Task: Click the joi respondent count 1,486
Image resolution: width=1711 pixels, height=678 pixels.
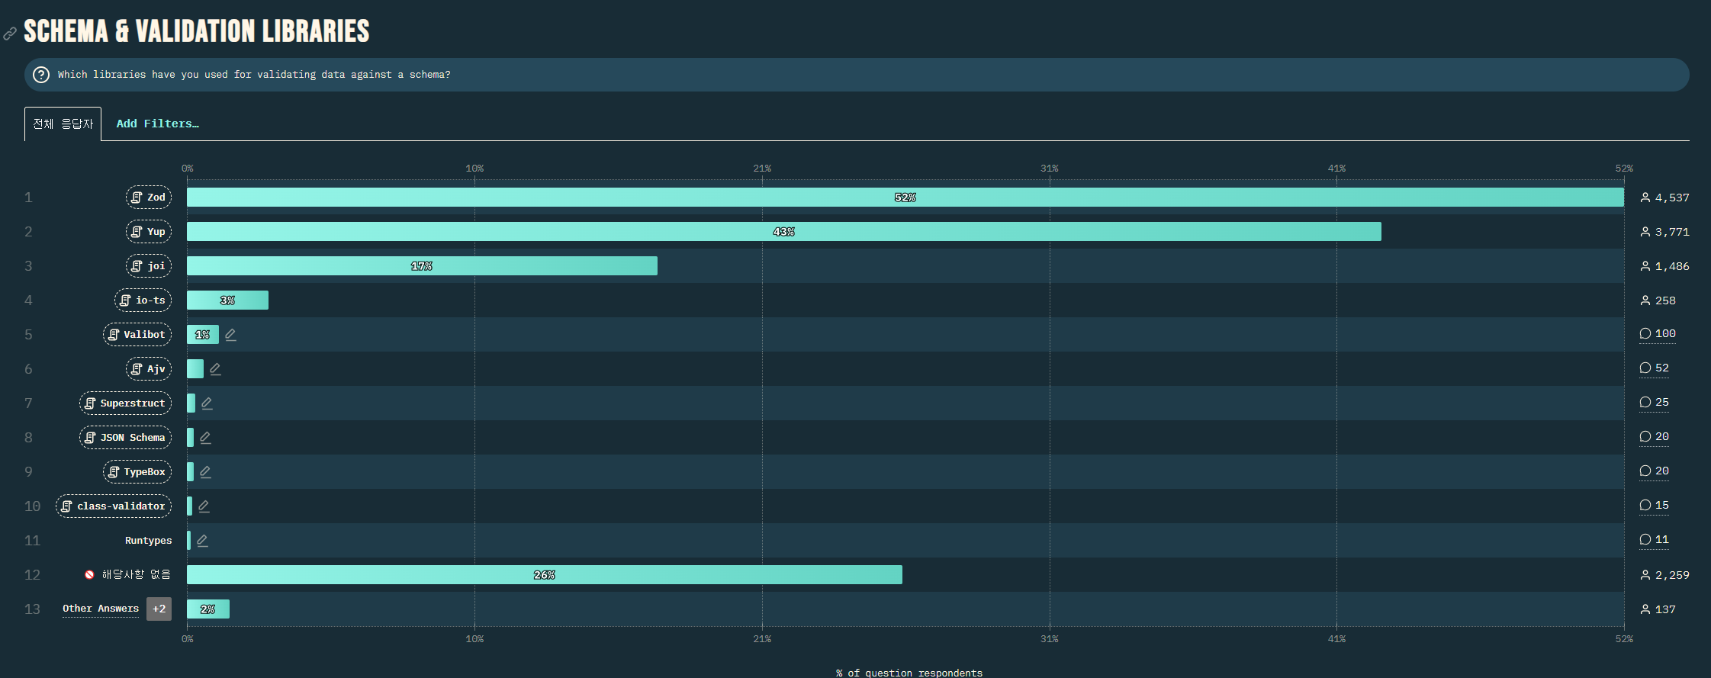Action: [x=1665, y=266]
